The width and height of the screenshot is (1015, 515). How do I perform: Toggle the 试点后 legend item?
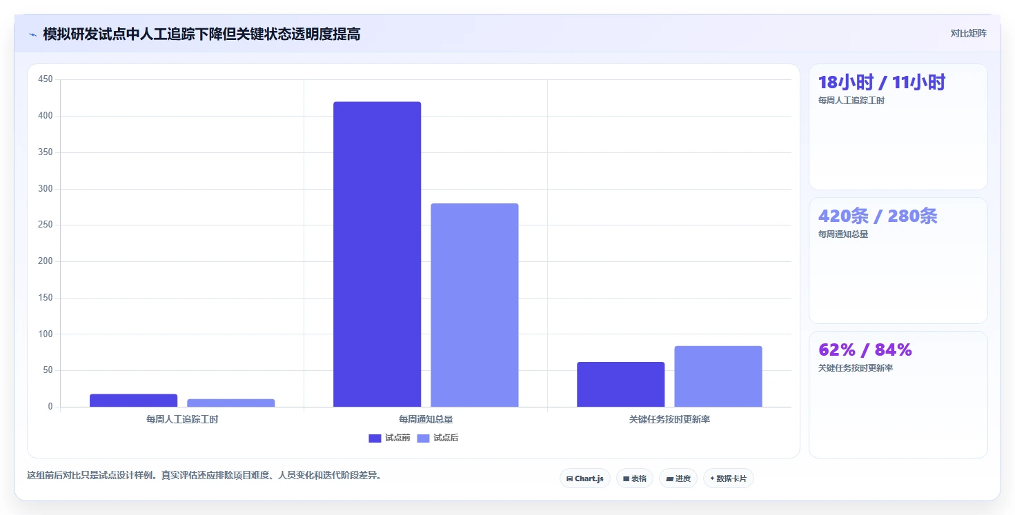coord(437,438)
